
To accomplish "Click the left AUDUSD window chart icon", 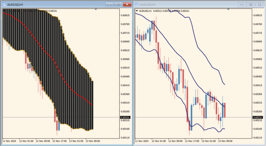I will click(x=4, y=4).
